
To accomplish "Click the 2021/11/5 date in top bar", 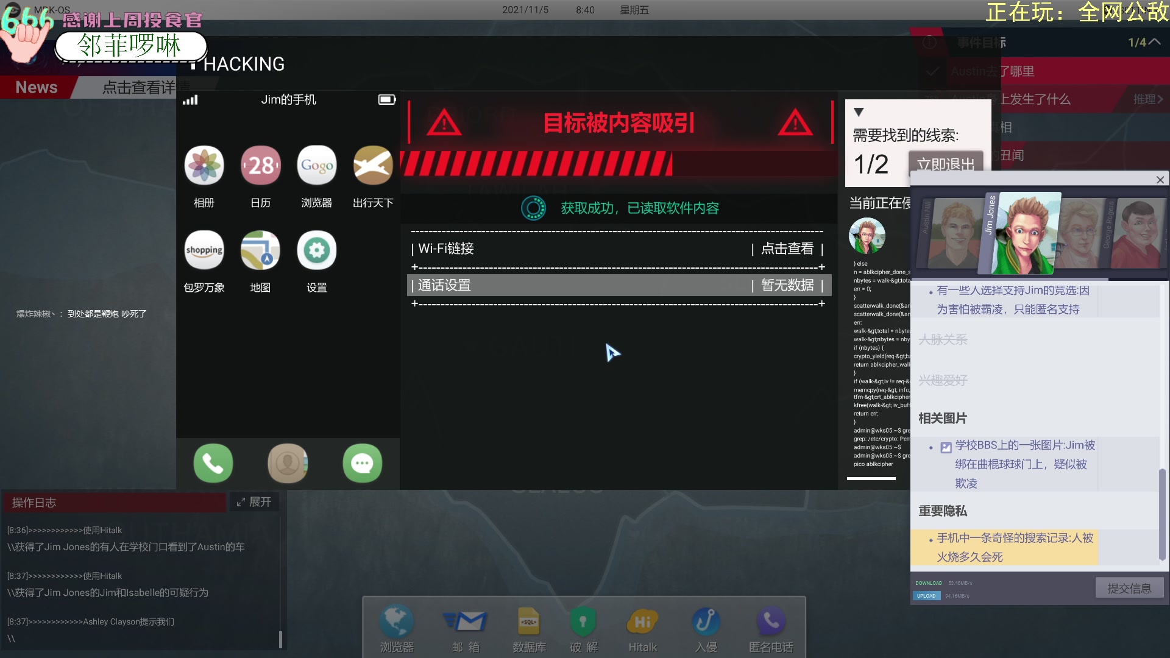I will click(525, 10).
